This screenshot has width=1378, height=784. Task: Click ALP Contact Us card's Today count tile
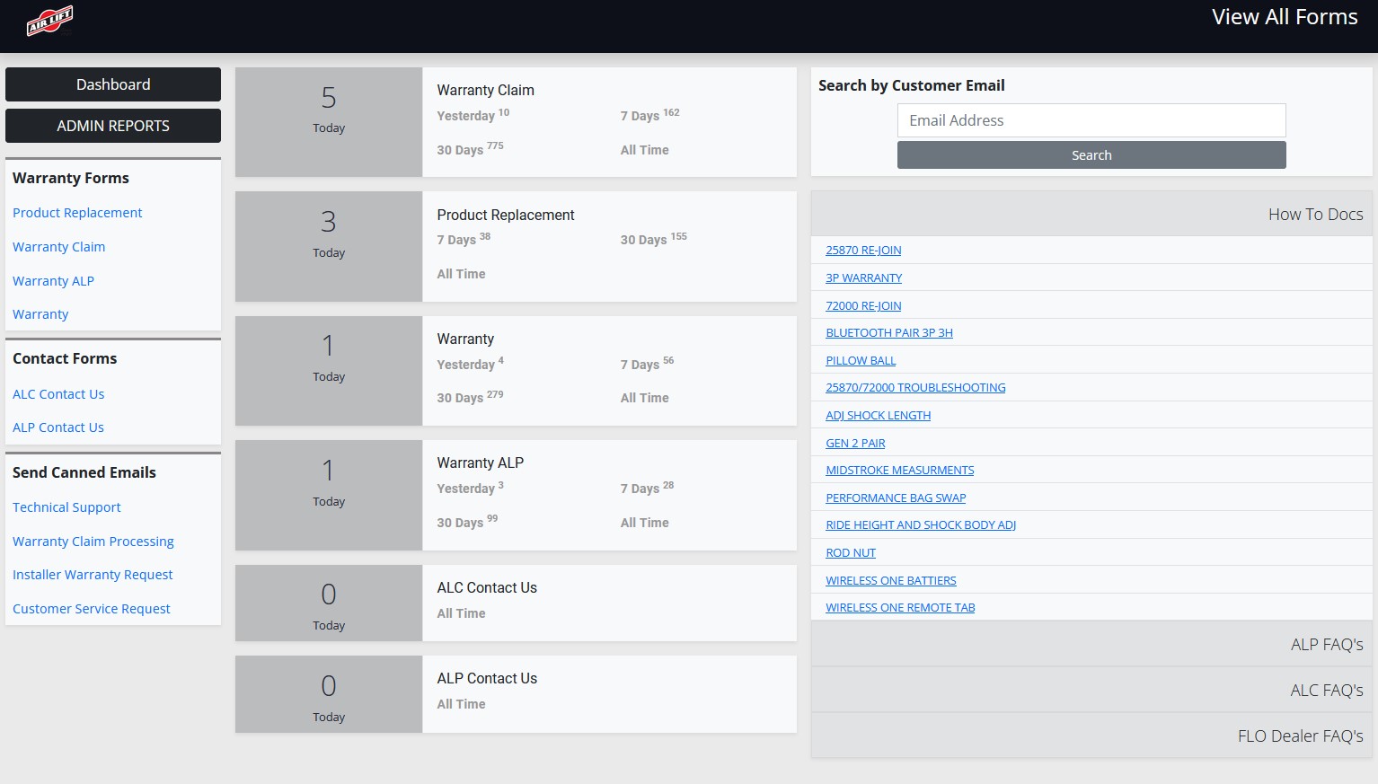329,694
